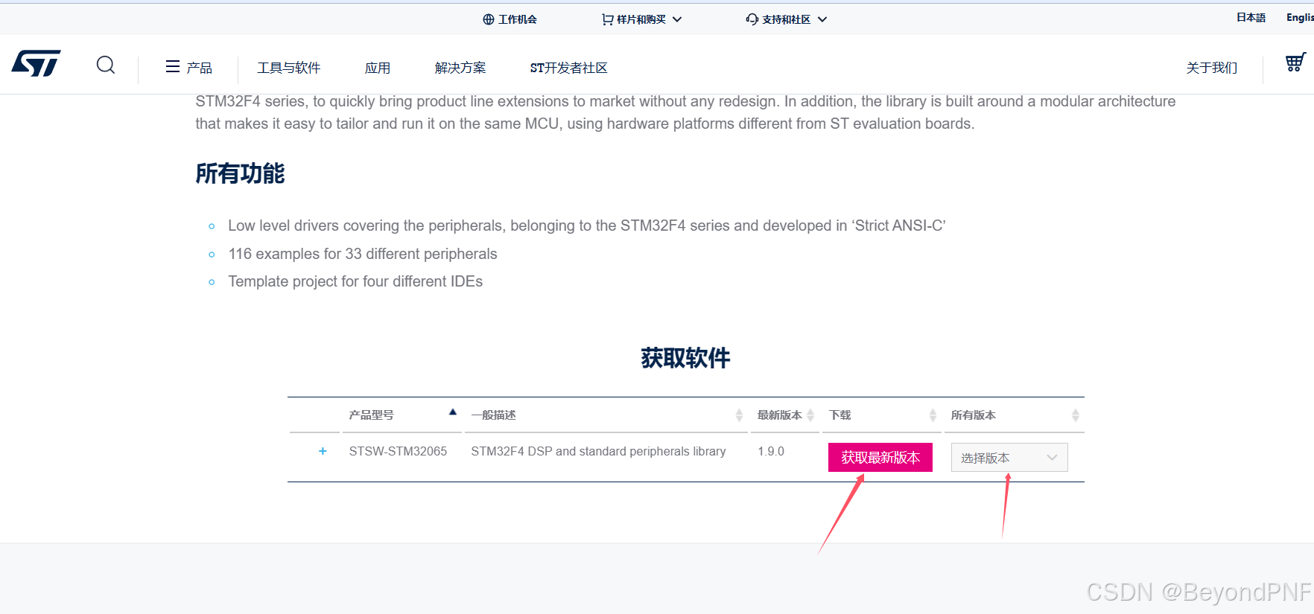Click the 样片和购买 link text
The image size is (1314, 614).
pos(641,19)
